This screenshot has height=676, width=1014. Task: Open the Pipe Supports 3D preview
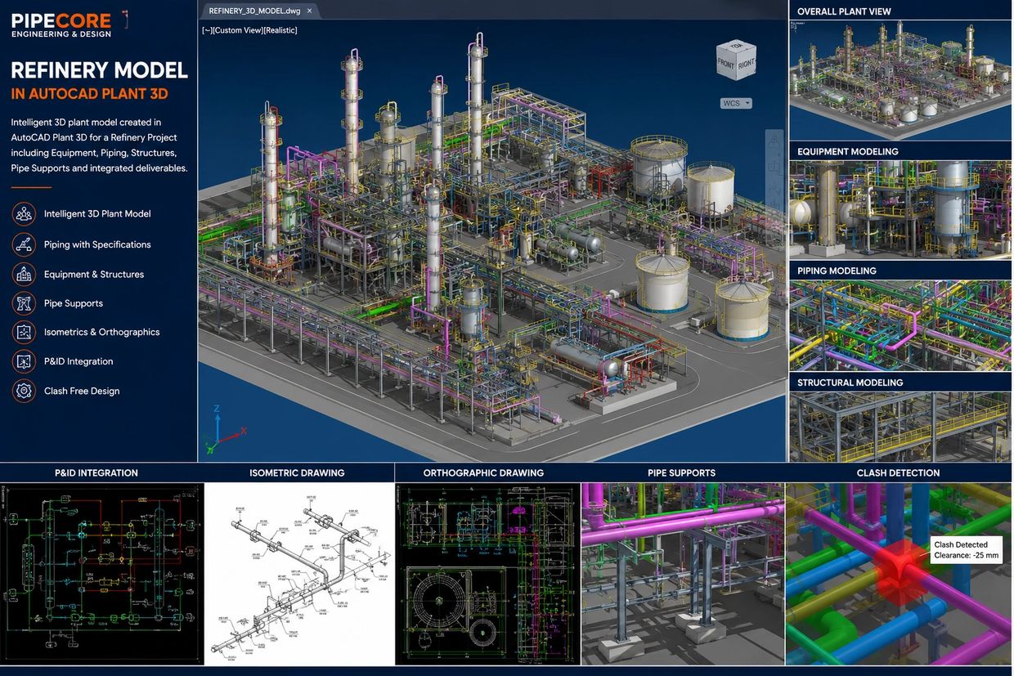683,573
